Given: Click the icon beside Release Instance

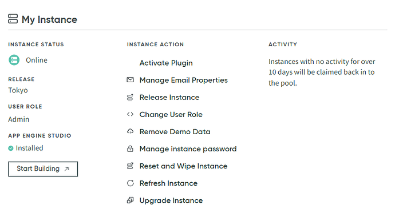Looking at the screenshot, I should tap(130, 97).
